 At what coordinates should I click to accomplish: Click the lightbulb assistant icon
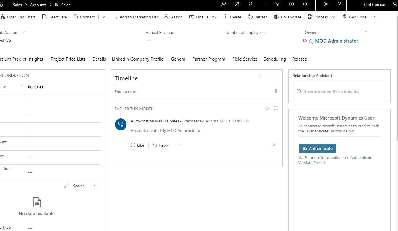click(250, 4)
